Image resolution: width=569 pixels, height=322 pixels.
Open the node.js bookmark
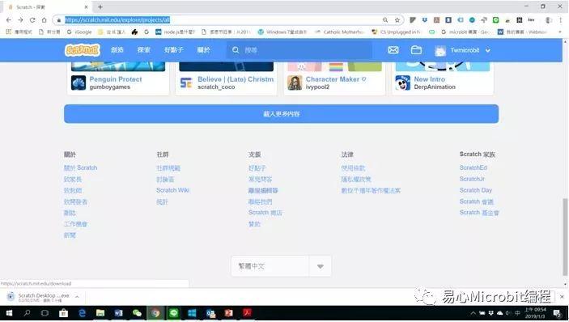click(x=176, y=32)
